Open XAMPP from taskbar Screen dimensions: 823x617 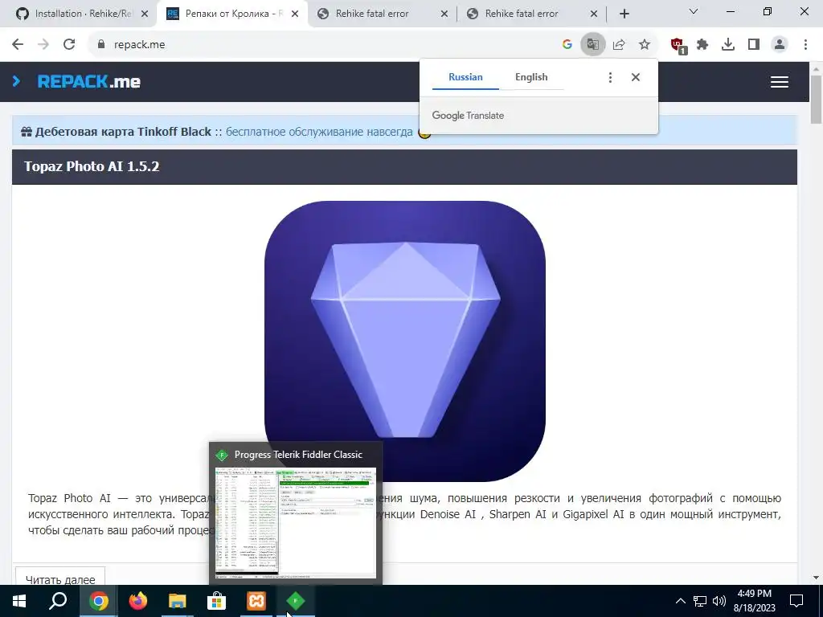256,601
